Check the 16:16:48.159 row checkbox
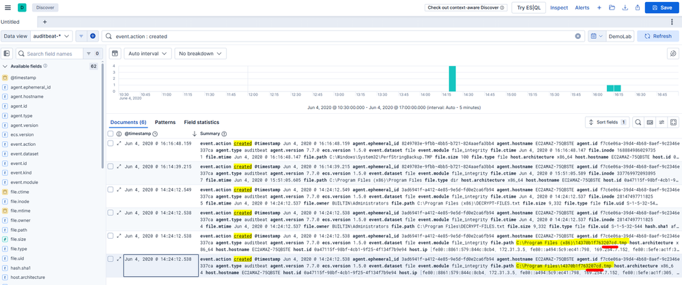This screenshot has width=682, height=285. [111, 143]
